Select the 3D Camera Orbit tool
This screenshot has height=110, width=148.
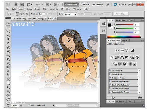point(8,99)
